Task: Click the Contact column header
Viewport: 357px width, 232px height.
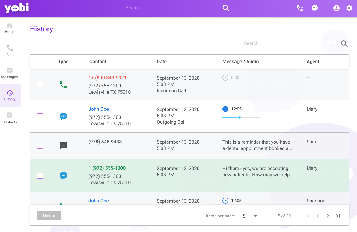Action: tap(98, 62)
